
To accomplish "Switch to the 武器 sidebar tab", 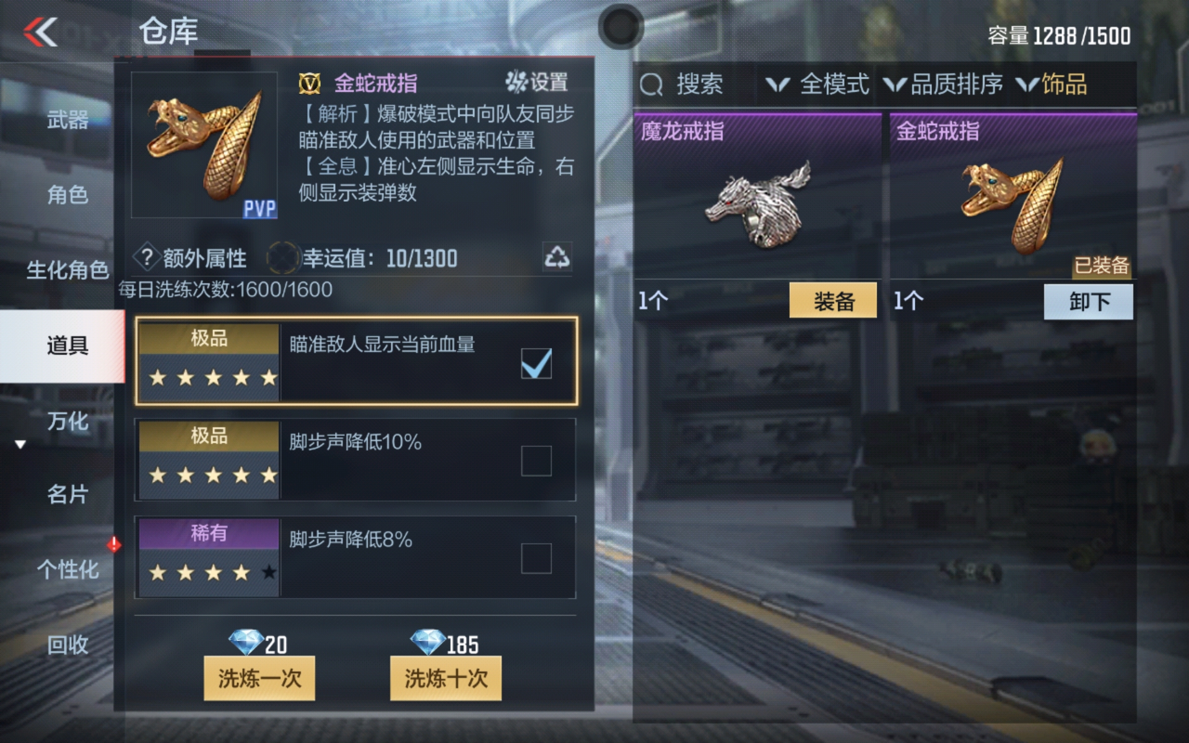I will coord(68,119).
